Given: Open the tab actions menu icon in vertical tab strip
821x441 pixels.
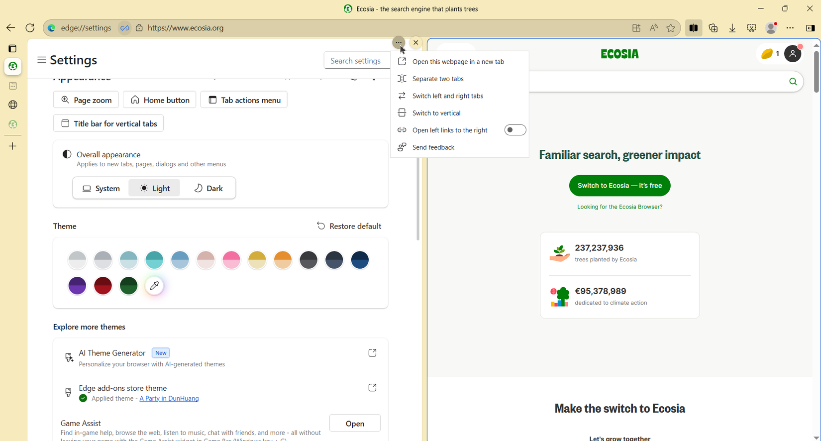Looking at the screenshot, I should click(13, 48).
